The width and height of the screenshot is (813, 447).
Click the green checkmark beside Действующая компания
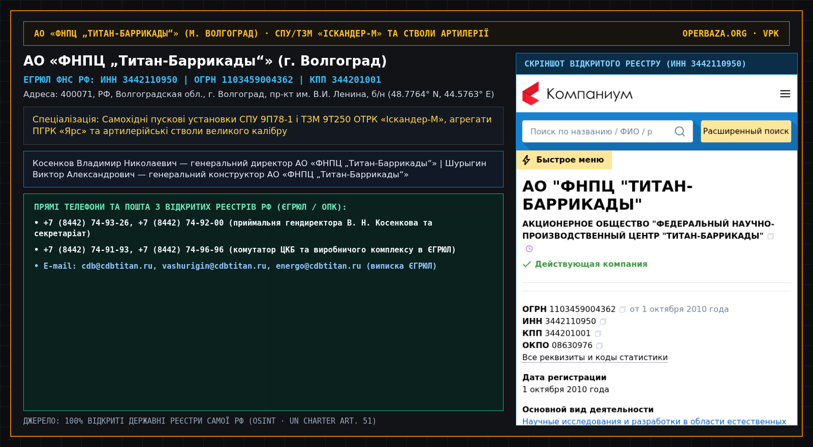click(x=527, y=264)
